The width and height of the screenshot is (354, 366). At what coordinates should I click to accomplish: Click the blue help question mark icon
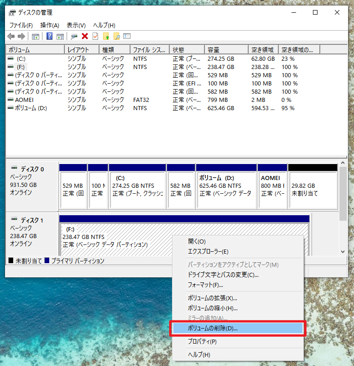[x=49, y=37]
